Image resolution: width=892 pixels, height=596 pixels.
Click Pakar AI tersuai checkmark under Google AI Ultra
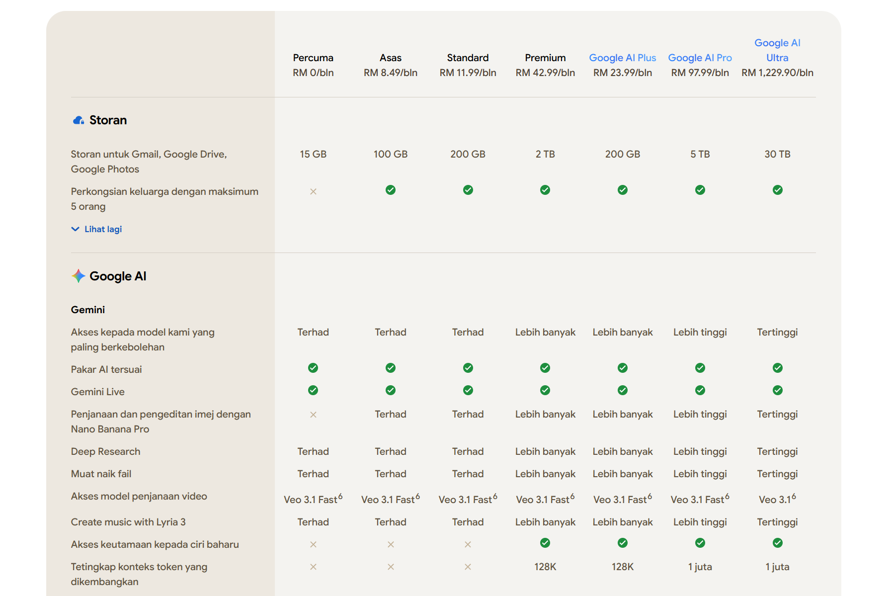[x=777, y=368]
